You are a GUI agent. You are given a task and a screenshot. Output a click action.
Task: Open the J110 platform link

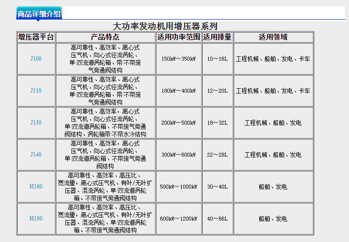[36, 91]
